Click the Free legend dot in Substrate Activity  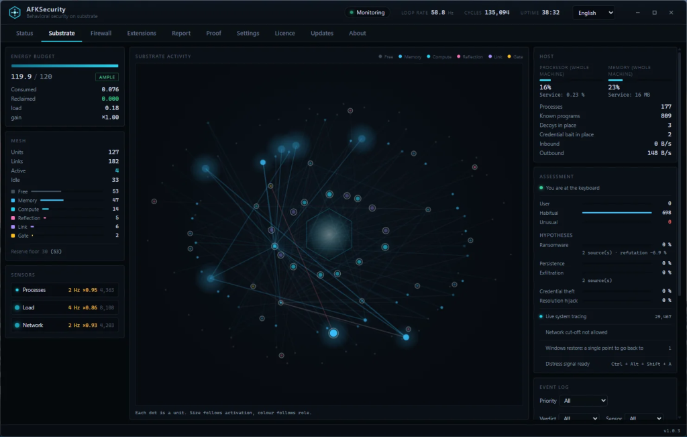[380, 56]
